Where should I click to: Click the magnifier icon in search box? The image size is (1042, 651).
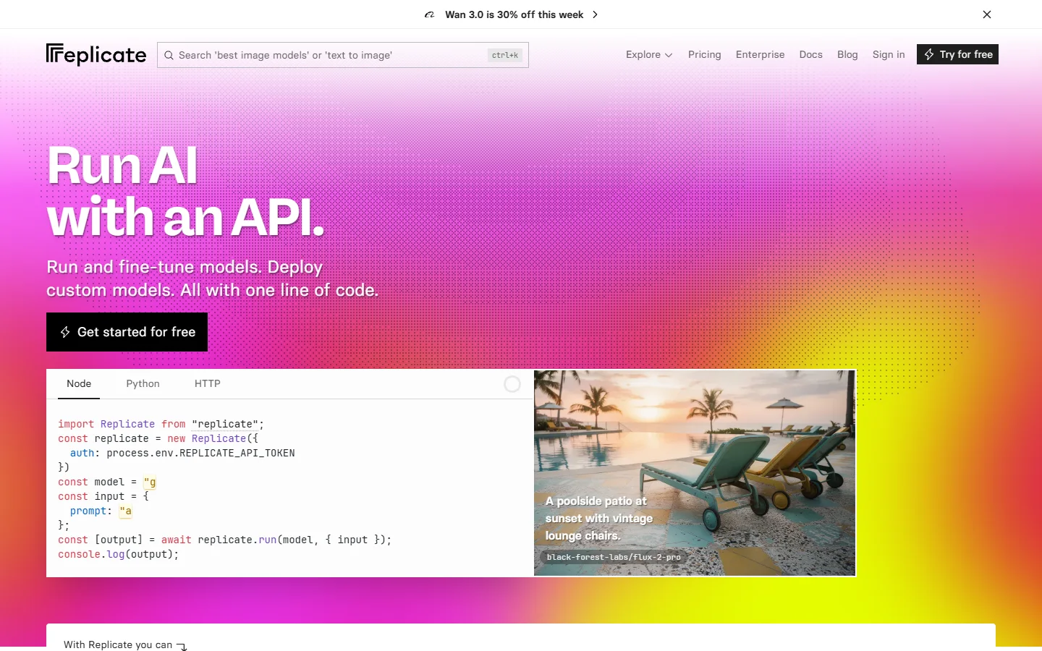coord(169,55)
